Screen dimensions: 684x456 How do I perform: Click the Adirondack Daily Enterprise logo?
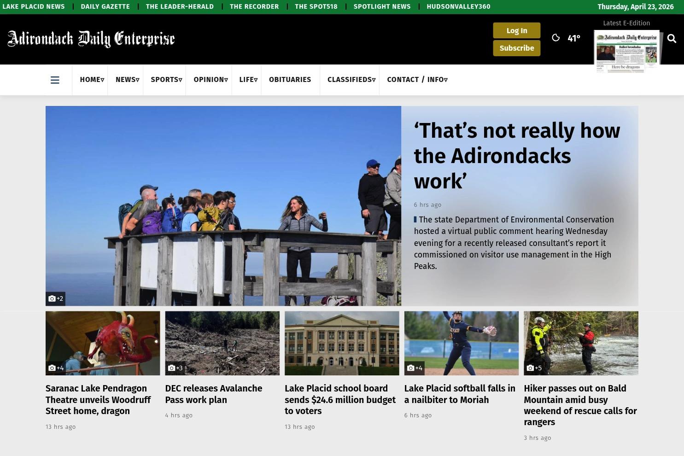click(x=91, y=39)
